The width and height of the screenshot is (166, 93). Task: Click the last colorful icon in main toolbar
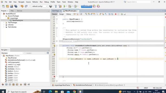pos(98,6)
